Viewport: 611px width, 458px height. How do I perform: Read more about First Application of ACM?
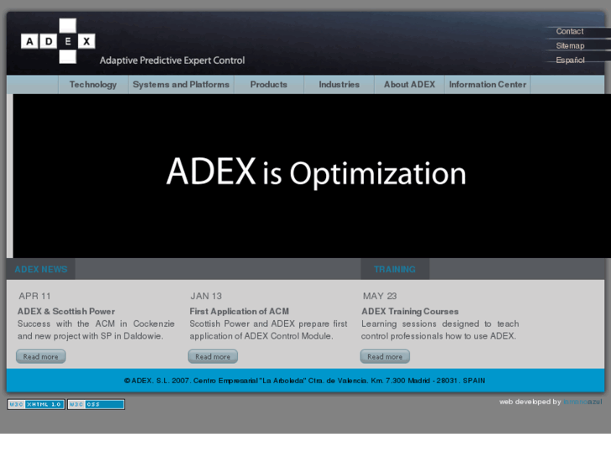(213, 356)
